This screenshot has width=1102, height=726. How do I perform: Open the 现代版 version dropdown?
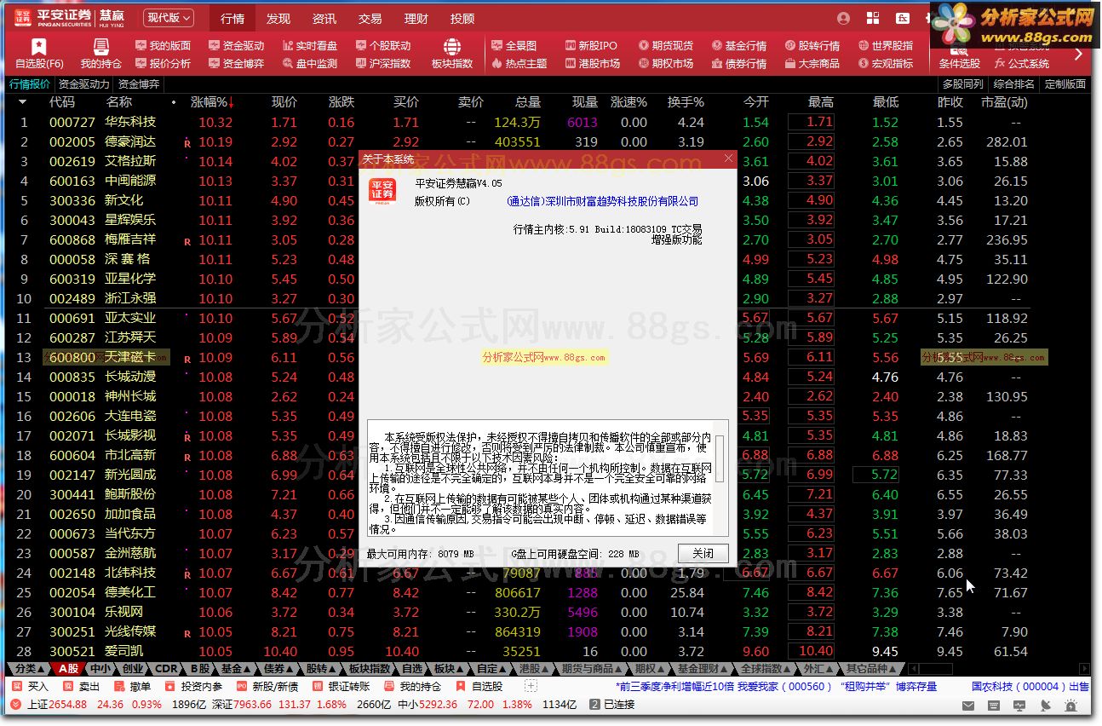pyautogui.click(x=168, y=18)
